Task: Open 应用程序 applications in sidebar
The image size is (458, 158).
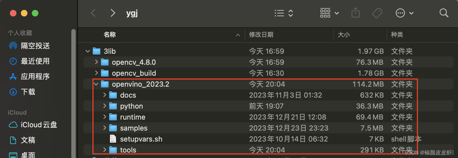Action: tap(30, 77)
